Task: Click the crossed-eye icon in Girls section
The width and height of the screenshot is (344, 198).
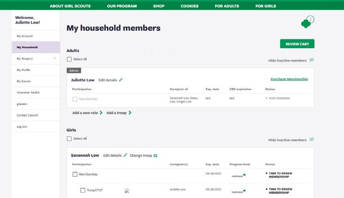Action: [x=312, y=139]
